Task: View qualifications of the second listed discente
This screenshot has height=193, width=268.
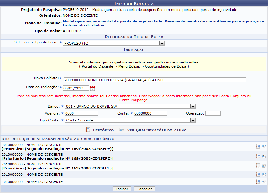Action: pos(264,156)
